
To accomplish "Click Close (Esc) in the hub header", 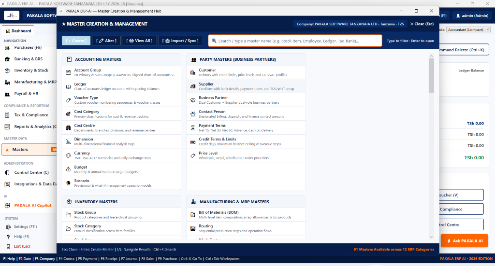I will (422, 24).
